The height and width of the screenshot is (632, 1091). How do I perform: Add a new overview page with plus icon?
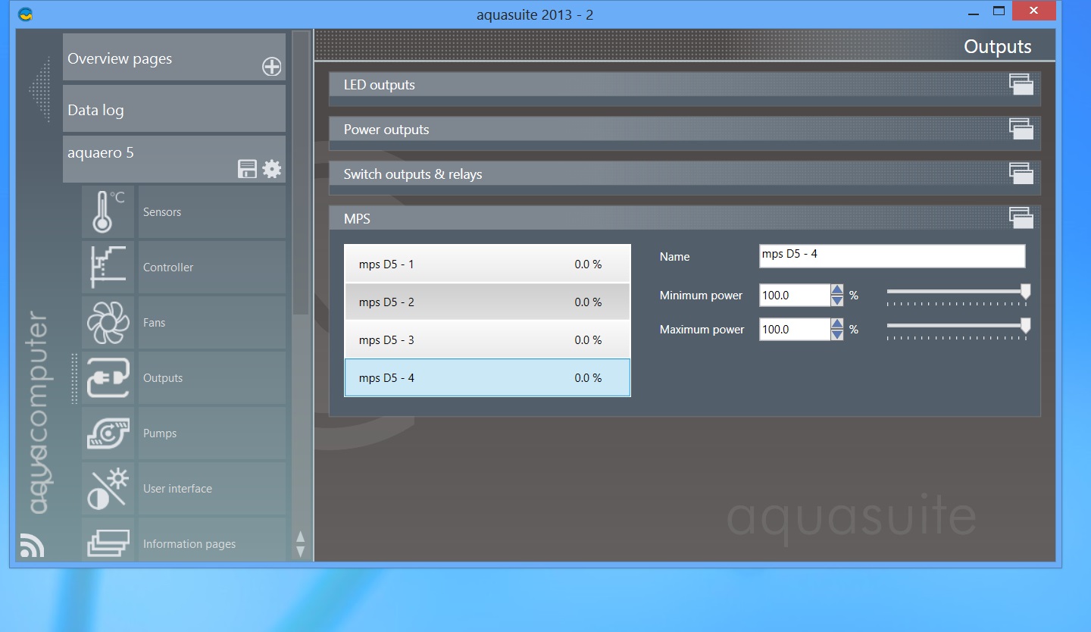coord(271,67)
